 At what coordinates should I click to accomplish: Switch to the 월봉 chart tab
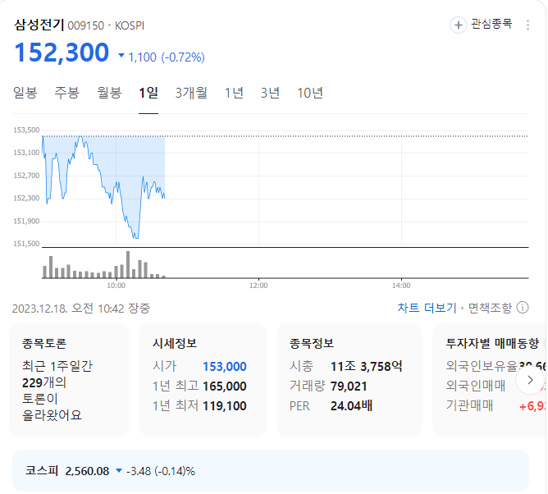tap(109, 93)
